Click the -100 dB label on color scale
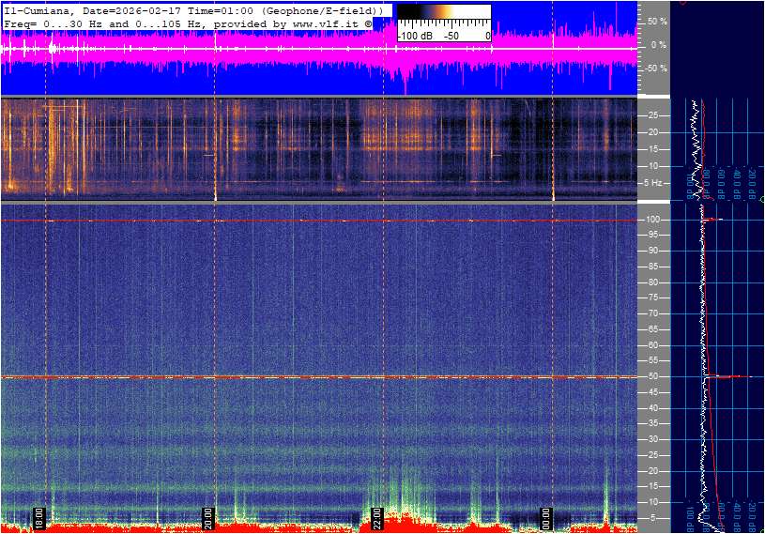 pyautogui.click(x=413, y=36)
